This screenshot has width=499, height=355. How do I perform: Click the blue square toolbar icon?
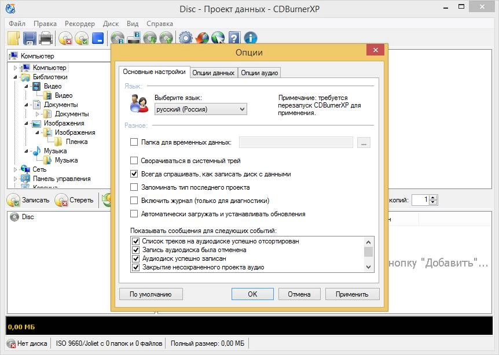(x=98, y=39)
